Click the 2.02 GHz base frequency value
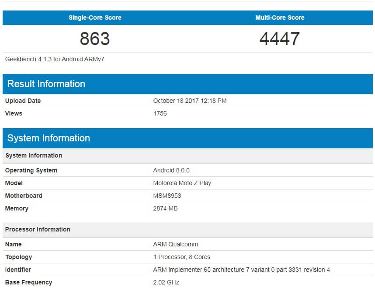 (166, 282)
